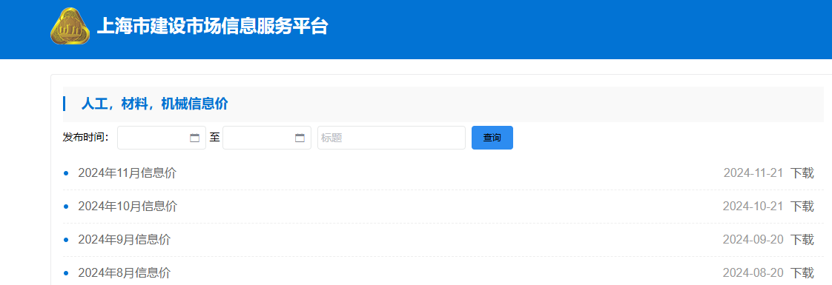Download the 2024-09-20 info price file
Image resolution: width=832 pixels, height=285 pixels.
pos(802,239)
